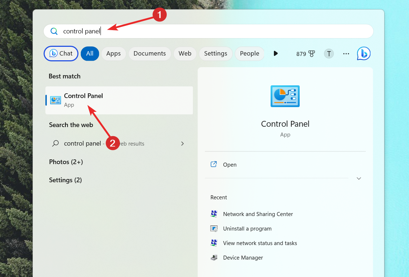Open Uninstall a program recent item
This screenshot has width=409, height=277.
(x=247, y=229)
